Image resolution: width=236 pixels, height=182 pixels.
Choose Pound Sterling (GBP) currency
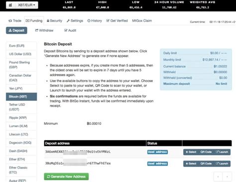point(21,65)
